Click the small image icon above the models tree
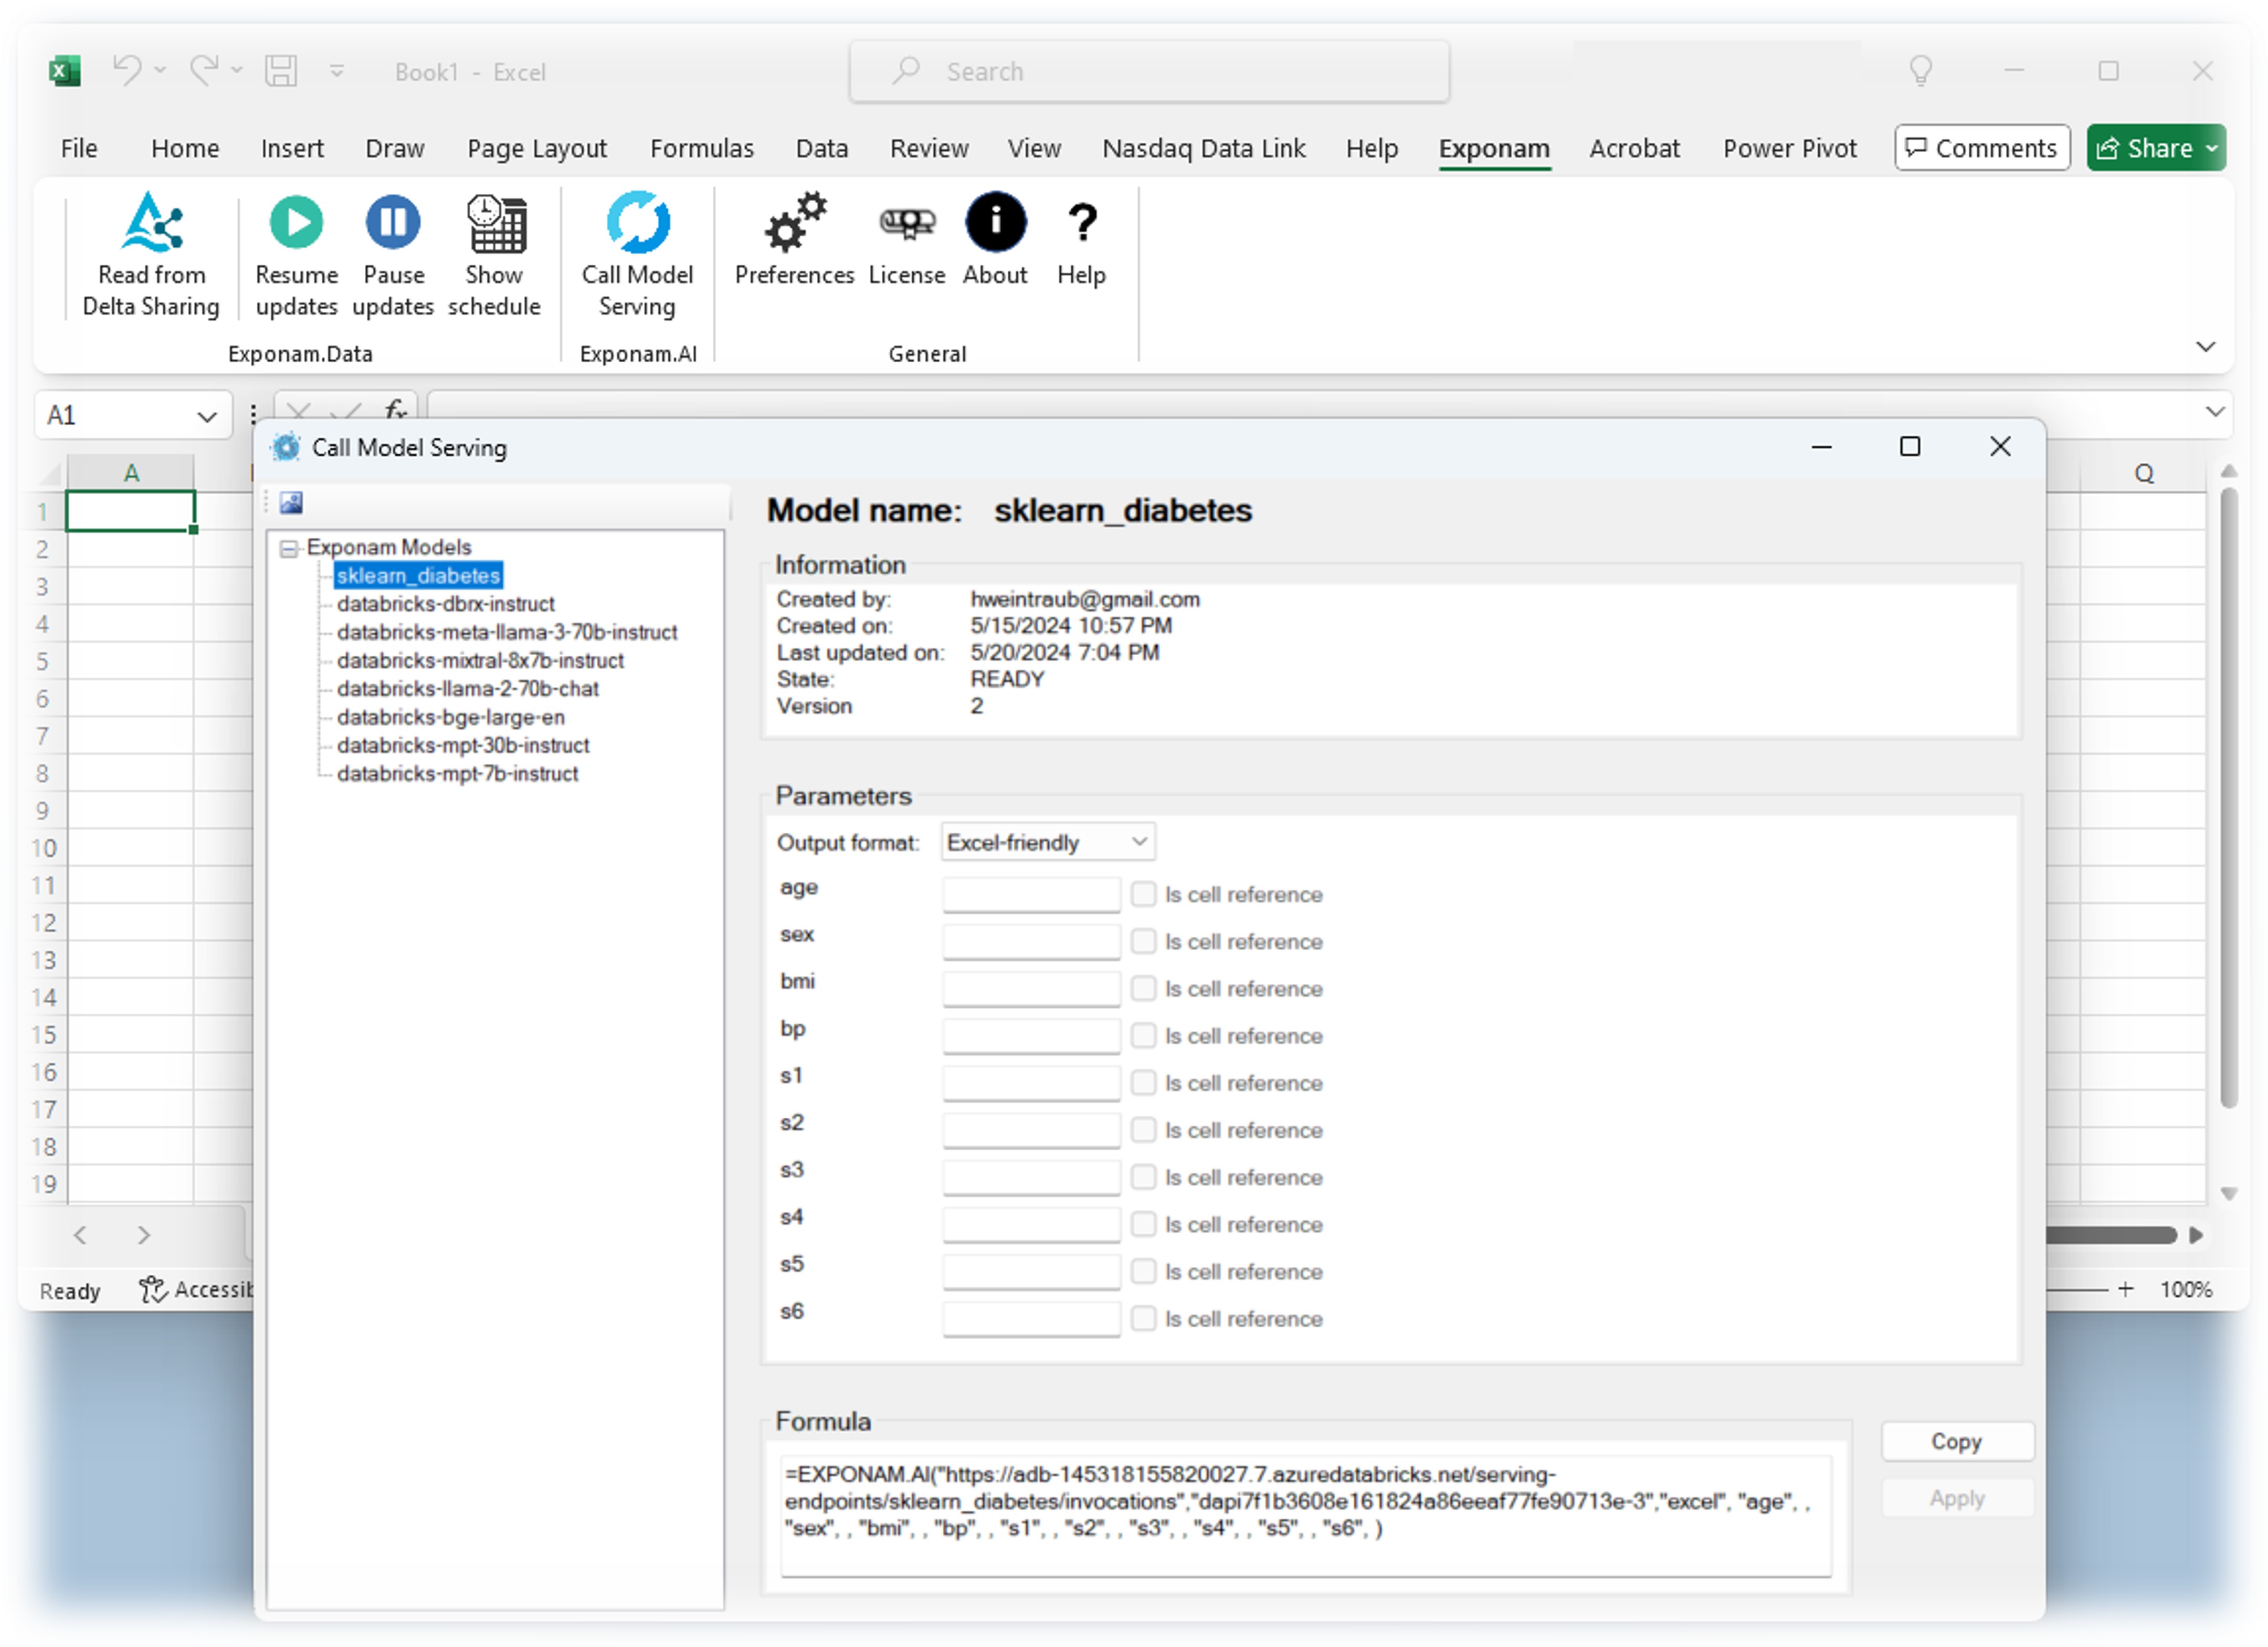2268x1647 pixels. point(292,503)
